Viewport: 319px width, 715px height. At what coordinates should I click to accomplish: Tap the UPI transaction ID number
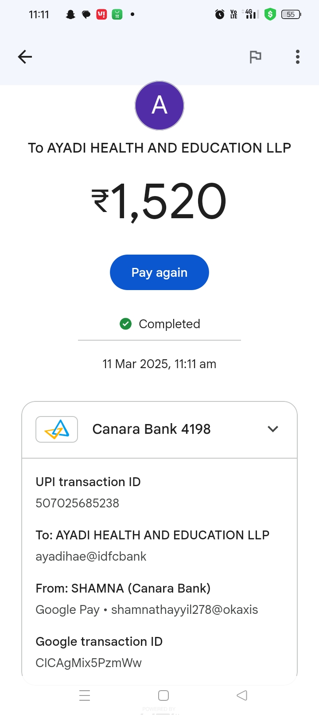(x=78, y=503)
